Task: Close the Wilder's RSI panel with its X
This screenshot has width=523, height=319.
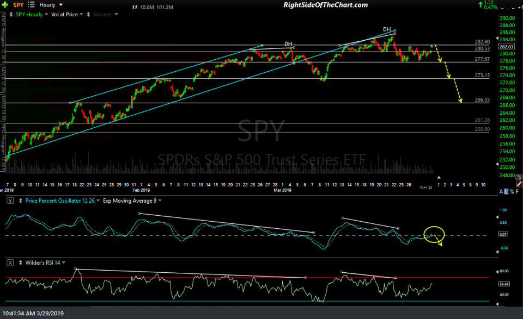Action: point(10,261)
